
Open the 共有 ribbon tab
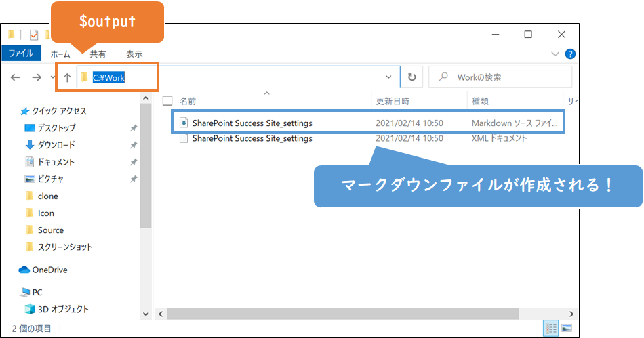pos(98,54)
